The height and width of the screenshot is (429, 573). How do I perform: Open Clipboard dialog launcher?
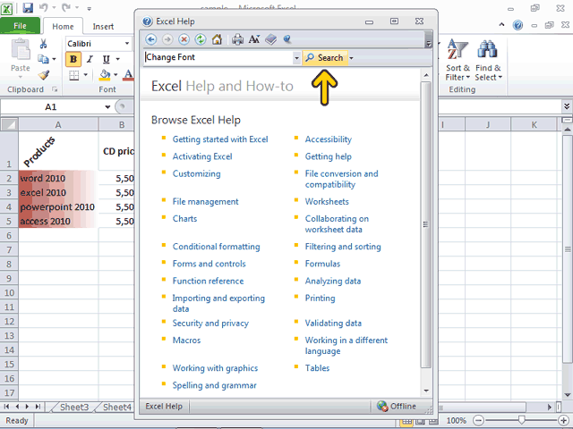[x=55, y=89]
